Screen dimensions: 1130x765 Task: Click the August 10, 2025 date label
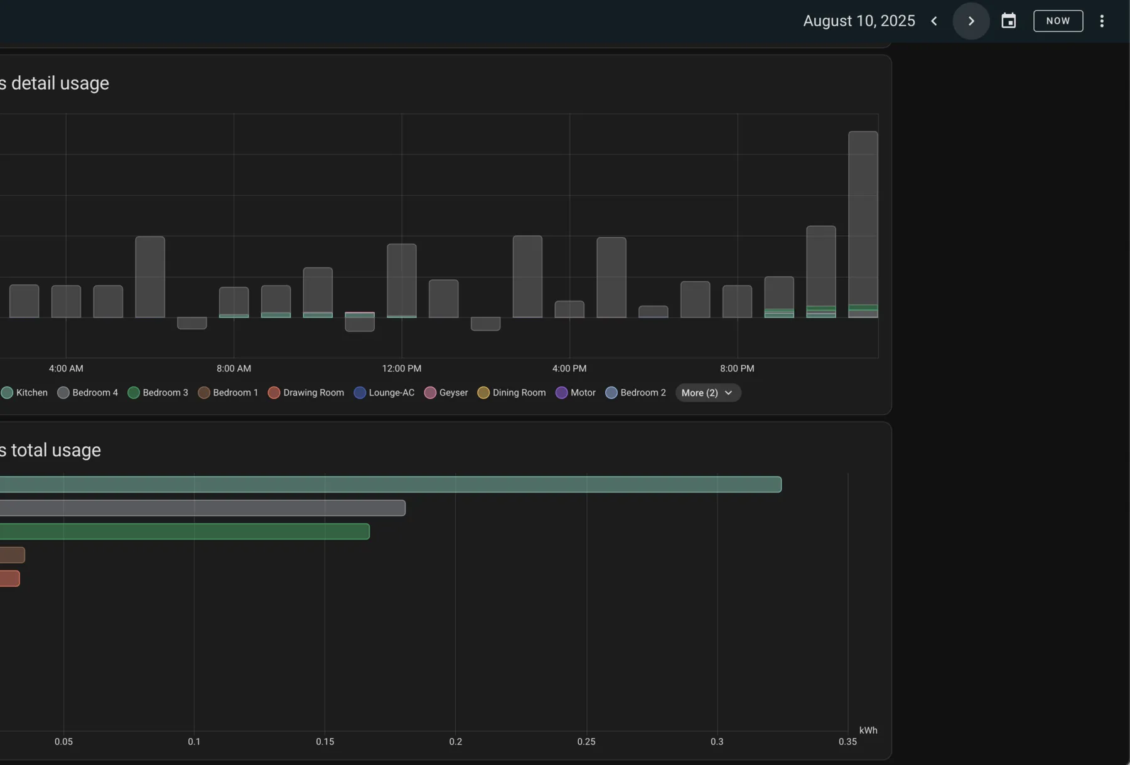[x=859, y=21]
